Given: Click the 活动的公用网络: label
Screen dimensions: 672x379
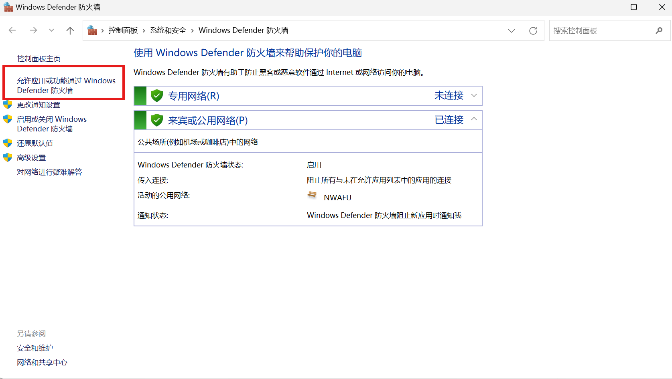Looking at the screenshot, I should click(x=164, y=196).
